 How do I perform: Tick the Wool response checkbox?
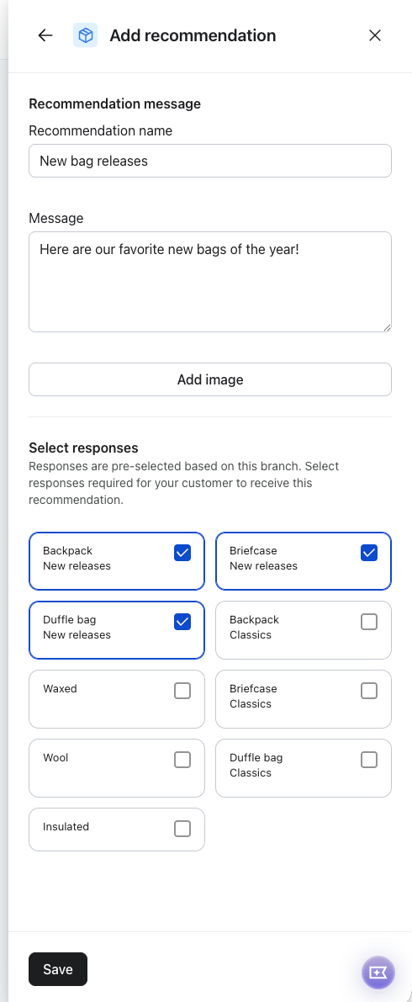point(182,760)
